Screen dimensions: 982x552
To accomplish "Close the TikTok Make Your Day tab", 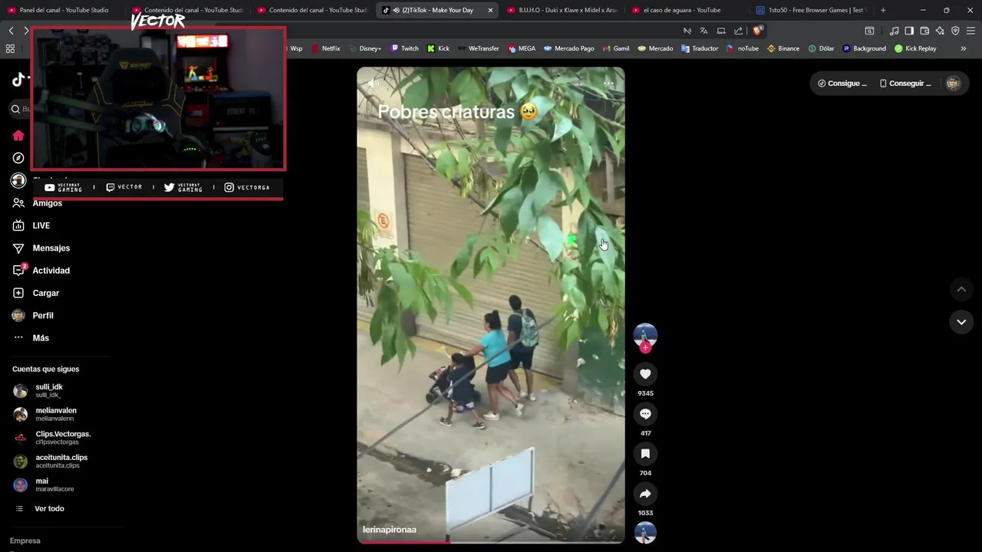I will (x=490, y=10).
